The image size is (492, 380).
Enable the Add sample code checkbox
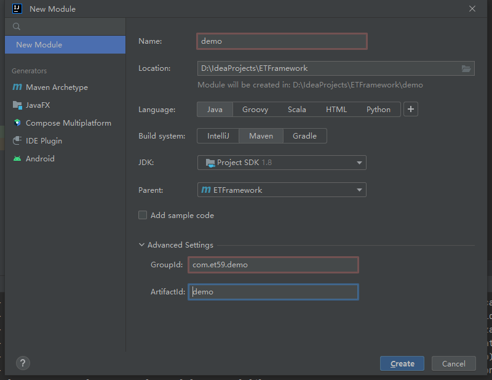[x=143, y=215]
